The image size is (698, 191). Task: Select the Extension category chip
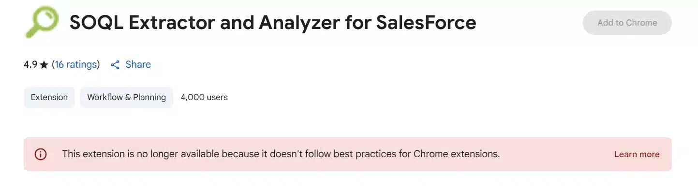(x=49, y=97)
